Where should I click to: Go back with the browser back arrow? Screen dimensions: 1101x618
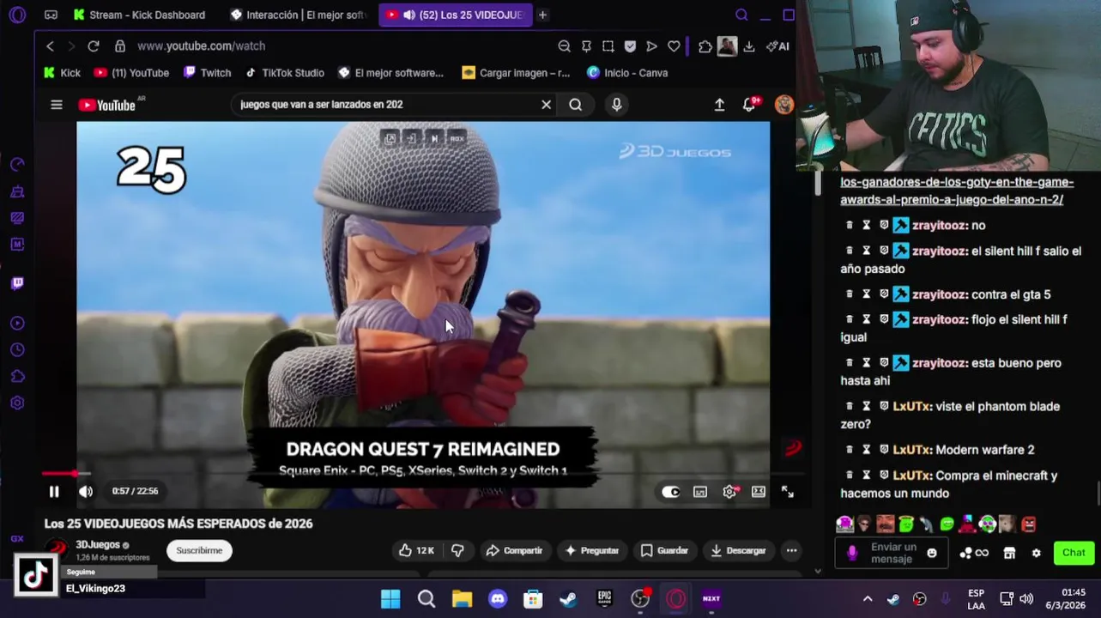tap(50, 46)
